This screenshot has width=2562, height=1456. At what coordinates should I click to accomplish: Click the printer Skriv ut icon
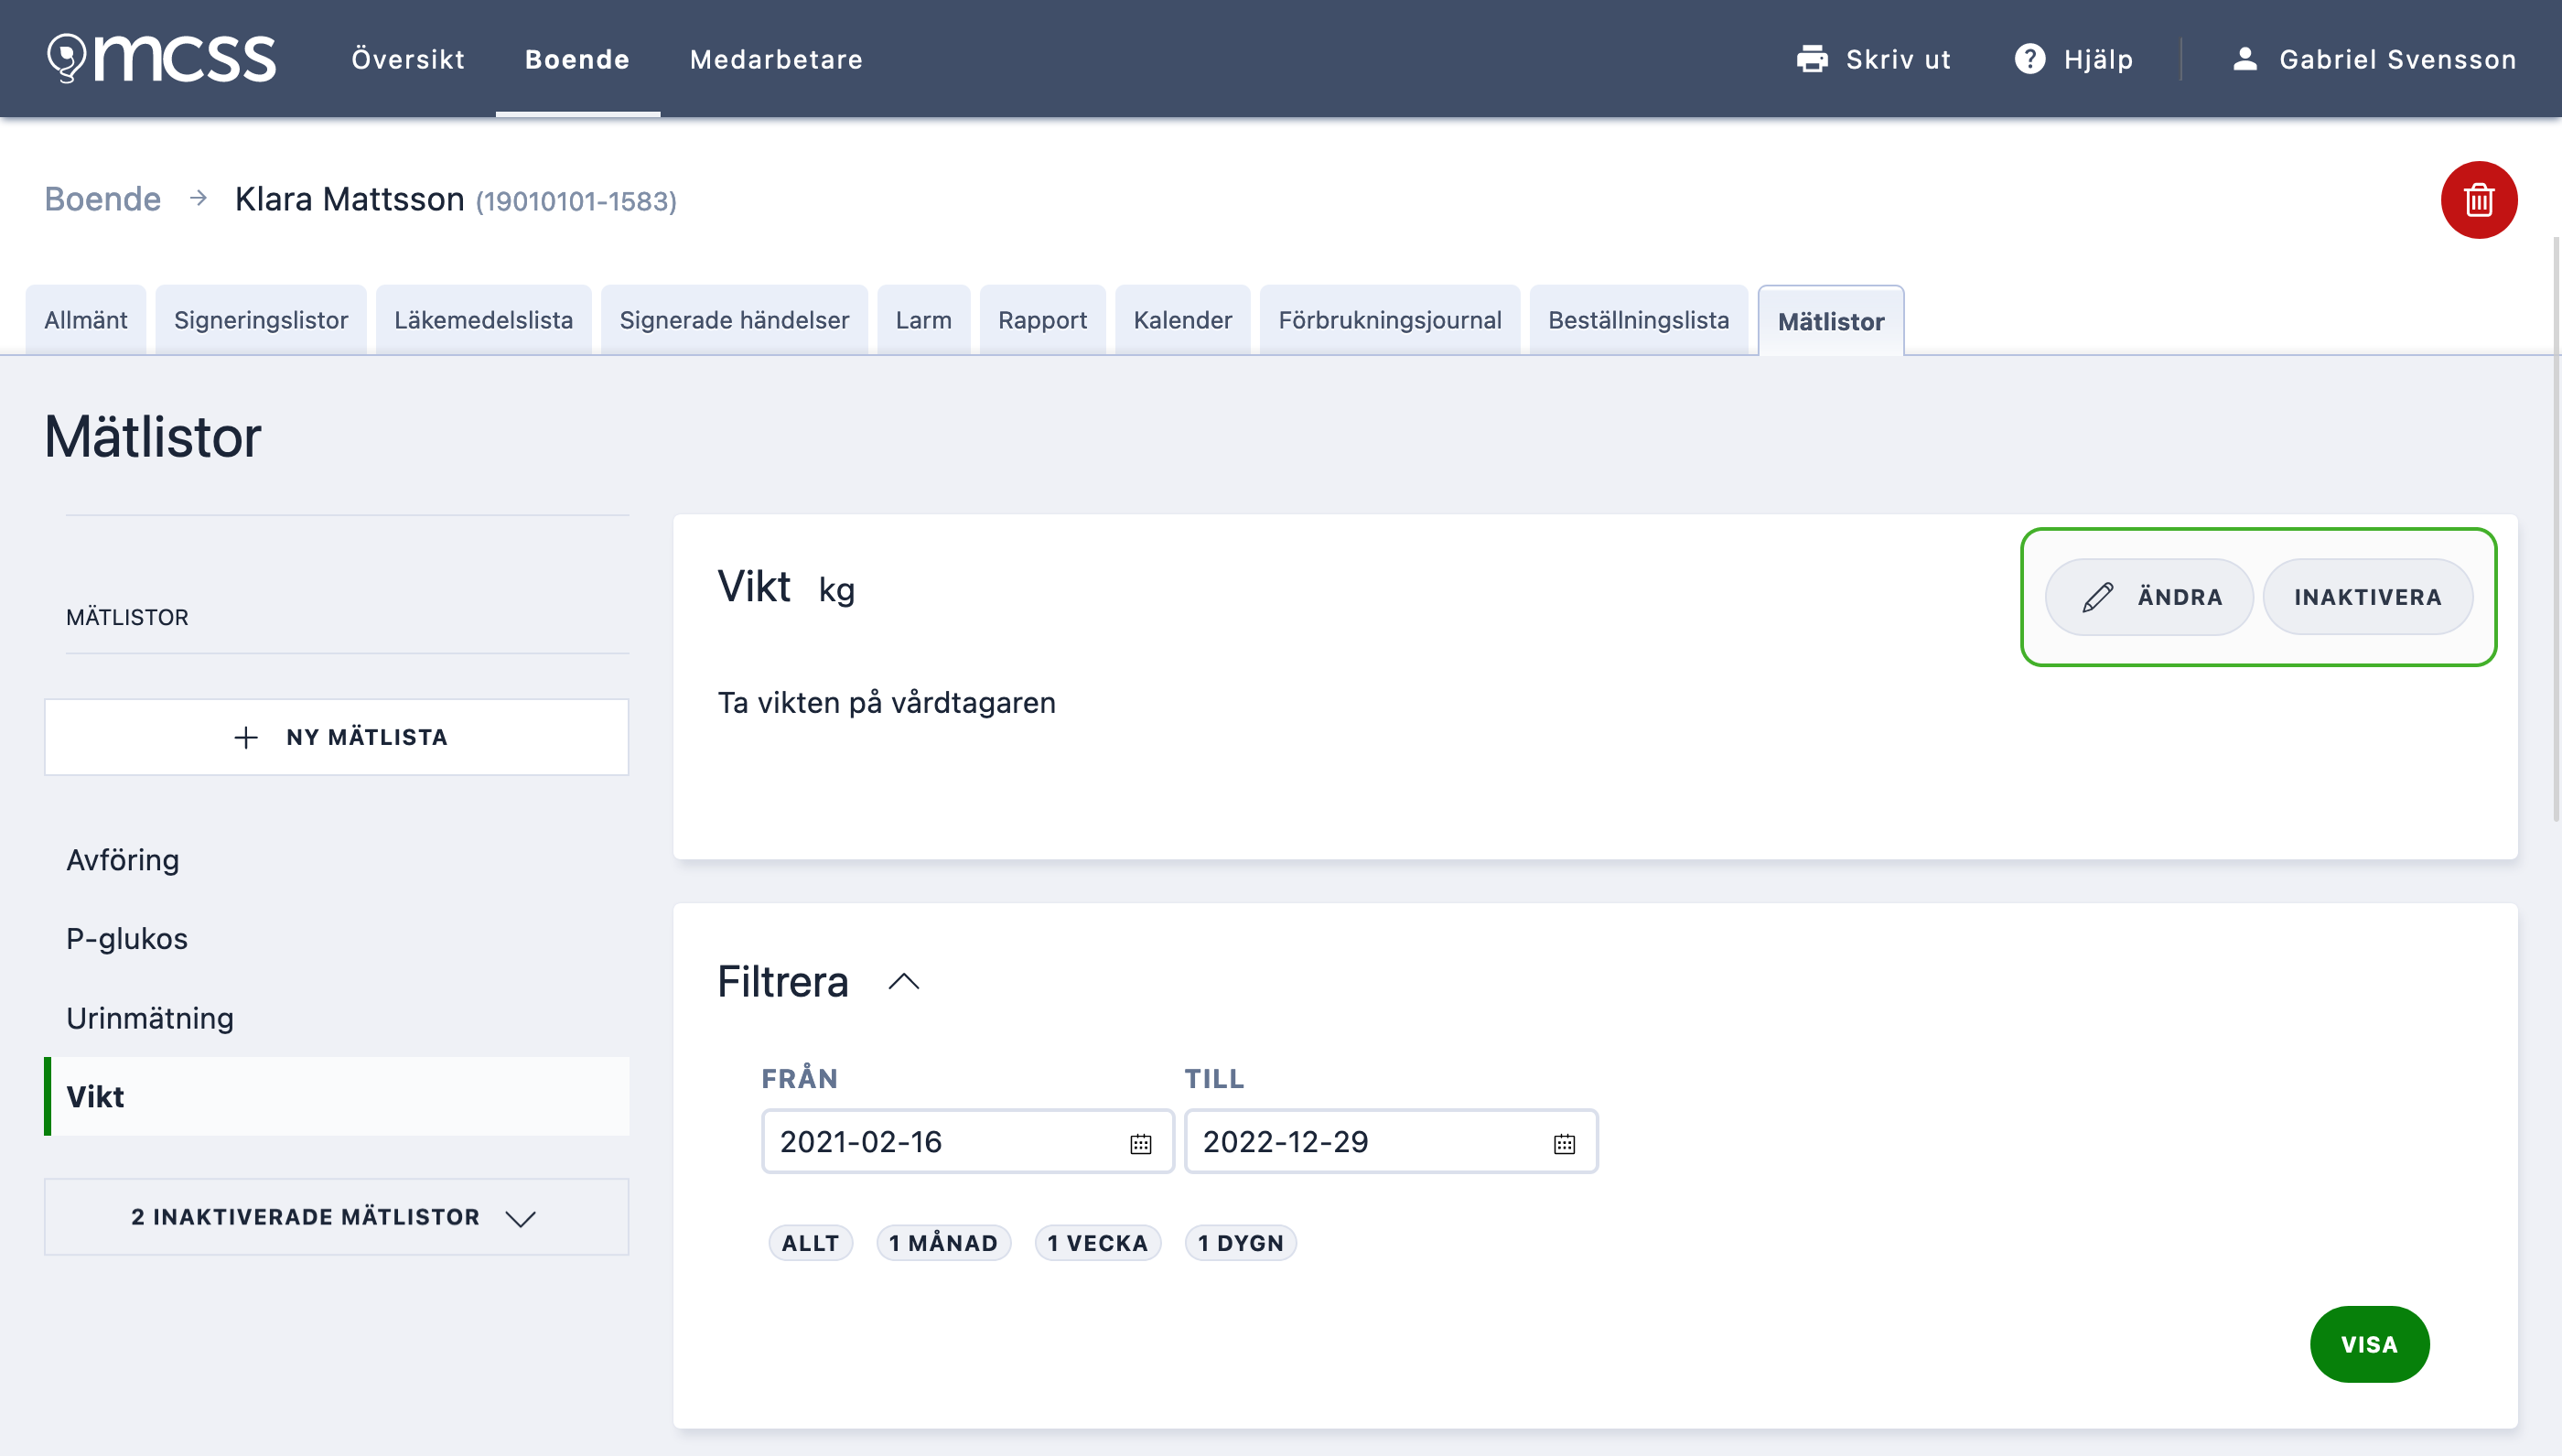coord(1812,59)
